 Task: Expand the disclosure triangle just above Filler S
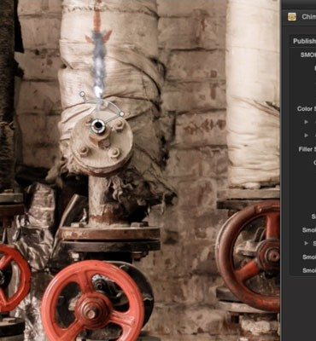(306, 136)
